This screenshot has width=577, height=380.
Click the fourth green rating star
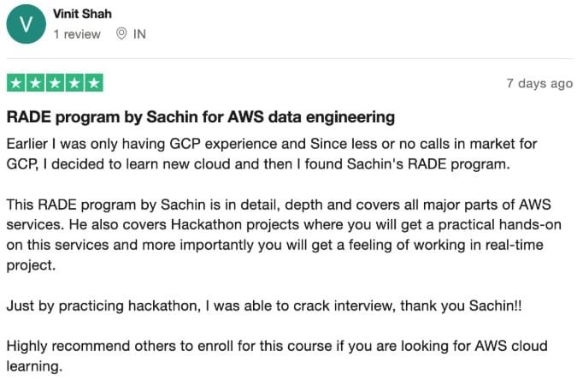(x=74, y=83)
